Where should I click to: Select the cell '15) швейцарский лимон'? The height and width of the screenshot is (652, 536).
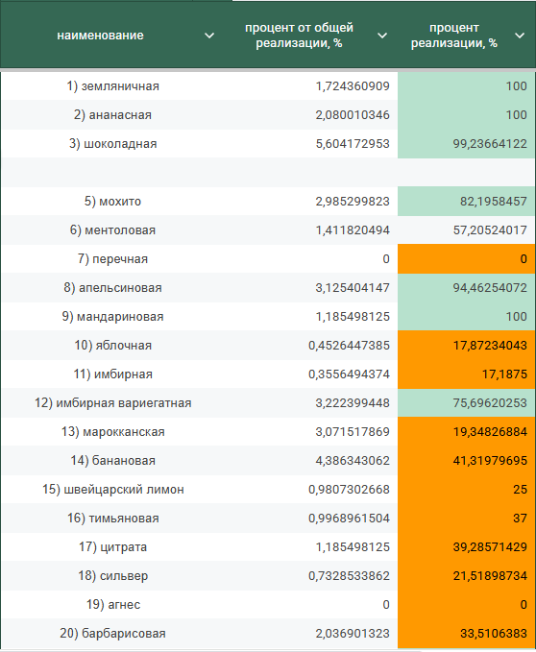point(112,490)
